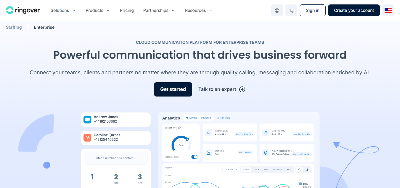Viewport: 400px width, 188px height.
Task: Click the Ringover logo
Action: pos(23,10)
